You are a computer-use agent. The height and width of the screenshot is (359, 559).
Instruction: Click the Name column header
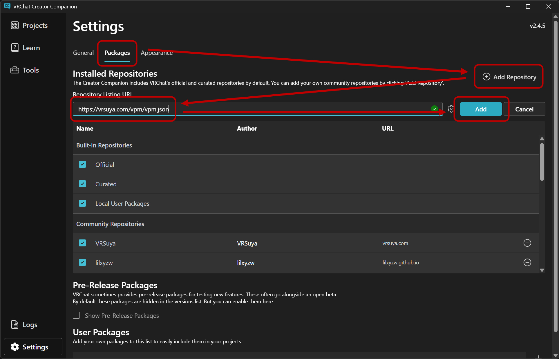tap(85, 129)
